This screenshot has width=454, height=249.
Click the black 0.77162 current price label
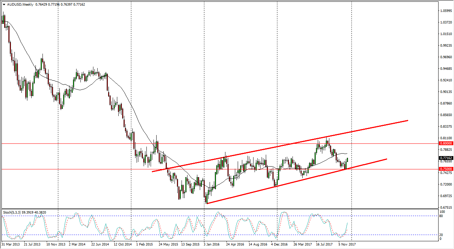click(x=446, y=158)
